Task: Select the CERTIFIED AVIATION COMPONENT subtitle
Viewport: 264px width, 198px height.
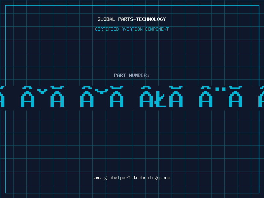Action: click(x=132, y=29)
